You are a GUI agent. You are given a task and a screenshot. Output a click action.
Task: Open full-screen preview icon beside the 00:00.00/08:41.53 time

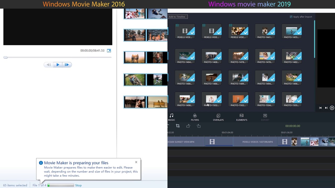tap(109, 51)
